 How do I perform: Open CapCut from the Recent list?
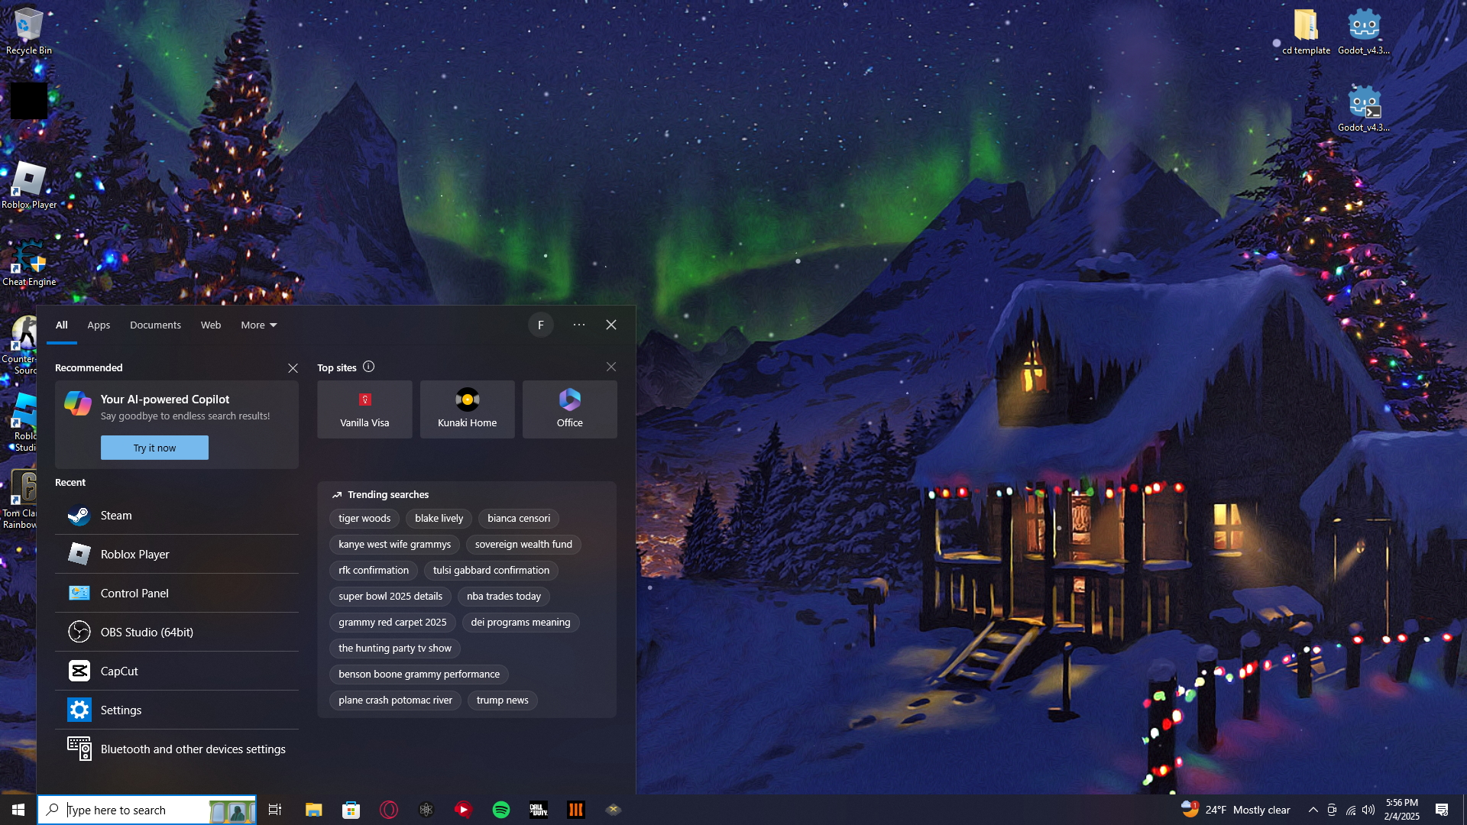coord(119,671)
